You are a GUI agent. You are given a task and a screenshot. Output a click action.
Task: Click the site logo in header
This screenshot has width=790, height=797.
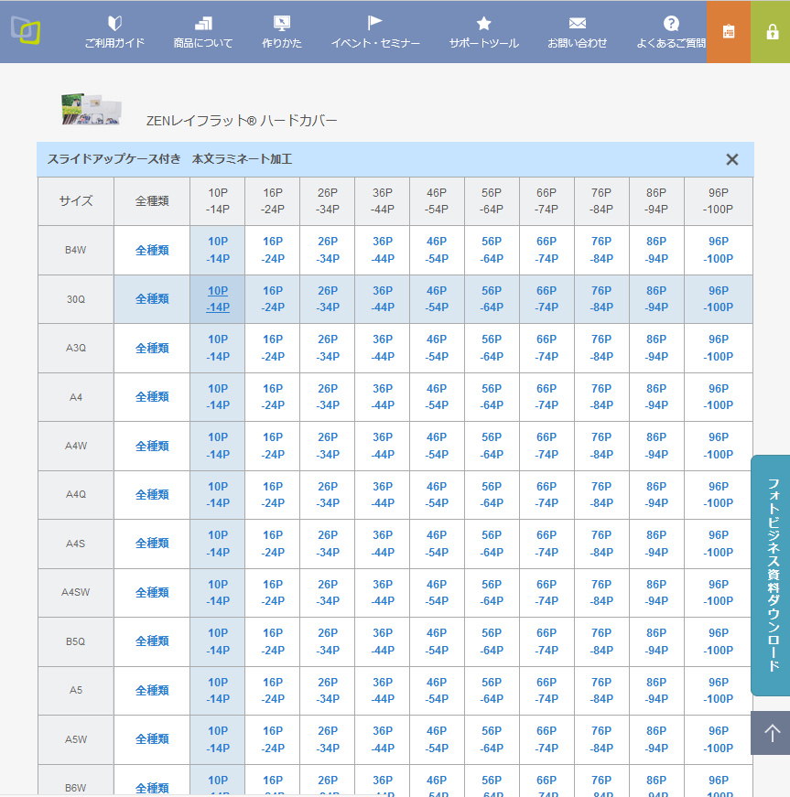pyautogui.click(x=26, y=30)
